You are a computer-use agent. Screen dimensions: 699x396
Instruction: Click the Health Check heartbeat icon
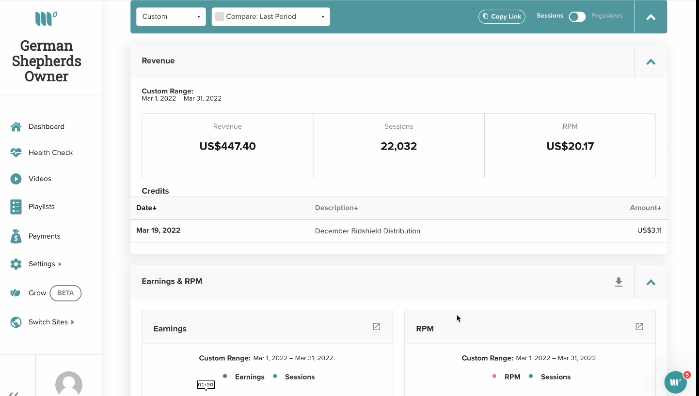[x=16, y=152]
